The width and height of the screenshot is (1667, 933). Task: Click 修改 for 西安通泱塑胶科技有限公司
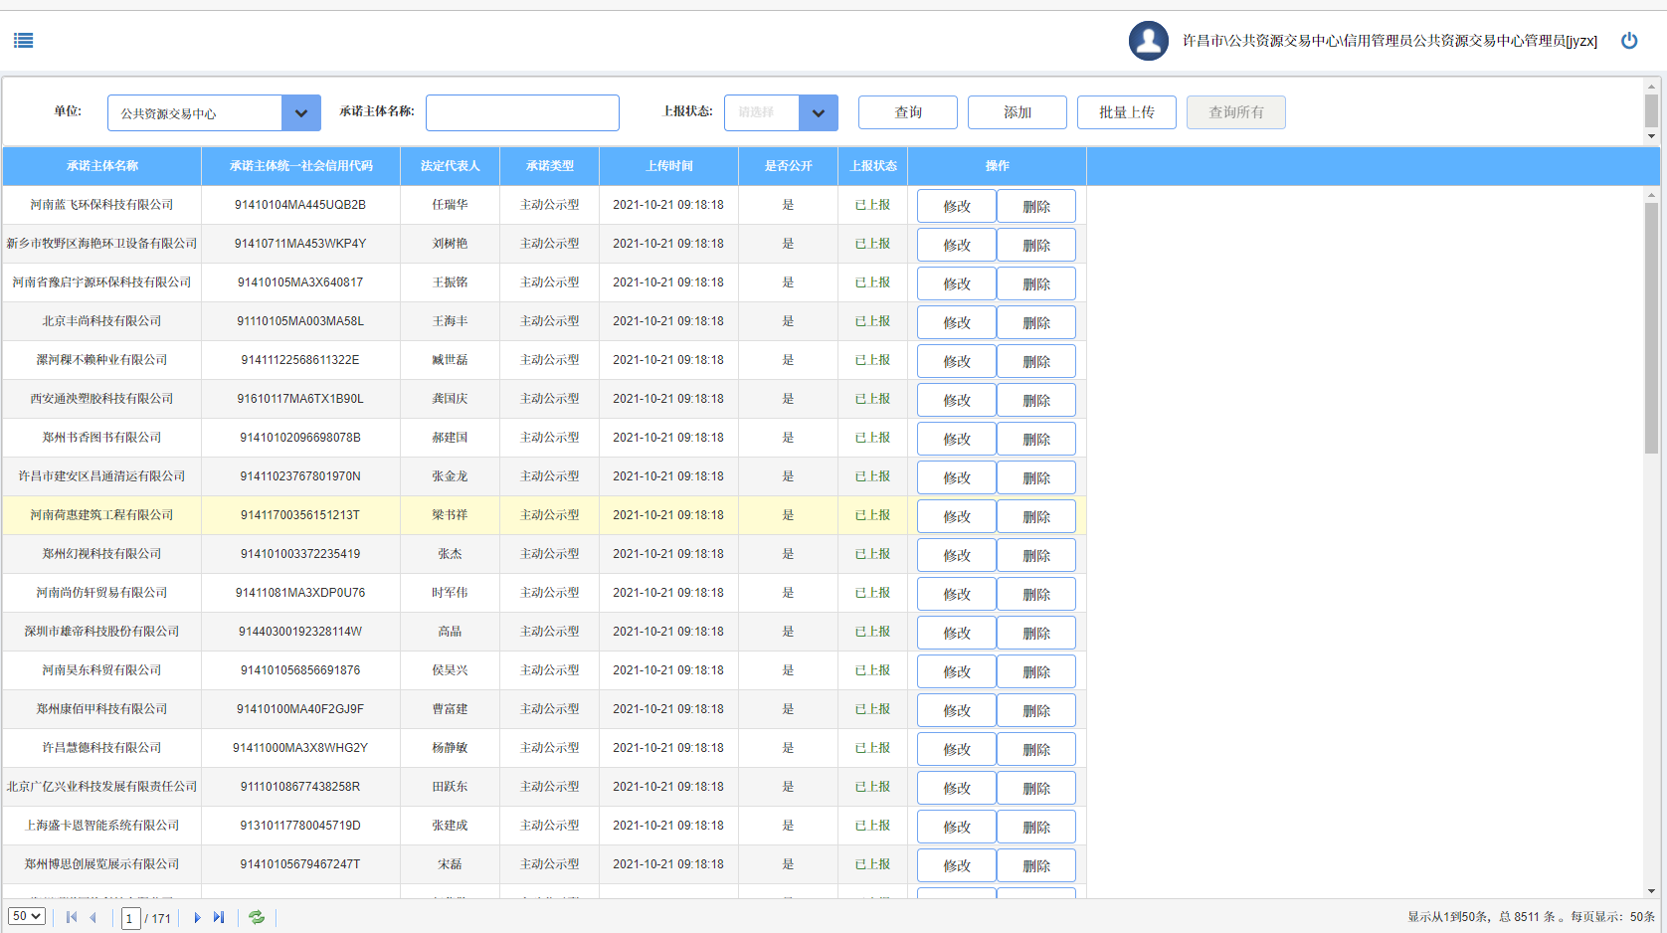[957, 400]
